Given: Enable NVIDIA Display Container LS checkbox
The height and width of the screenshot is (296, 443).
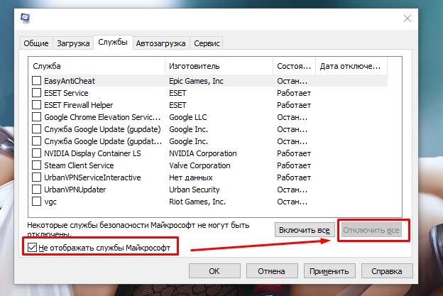Looking at the screenshot, I should click(36, 153).
